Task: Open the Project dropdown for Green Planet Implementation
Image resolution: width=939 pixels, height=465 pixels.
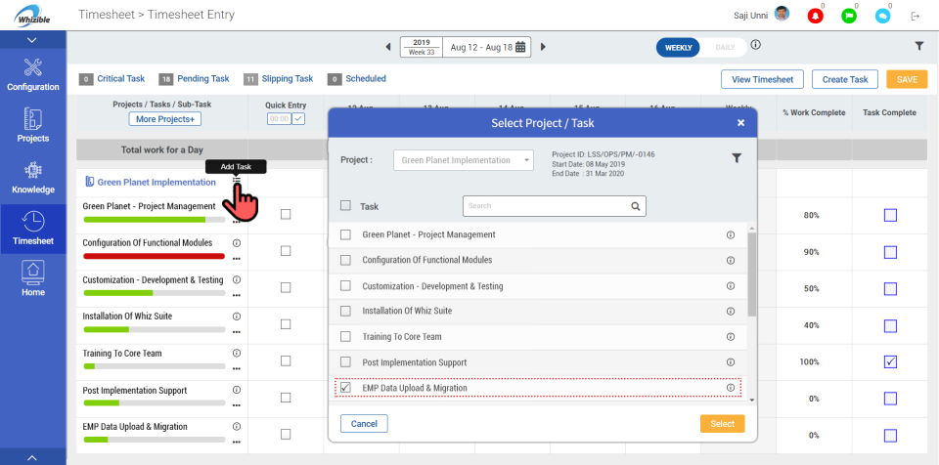Action: pos(464,159)
